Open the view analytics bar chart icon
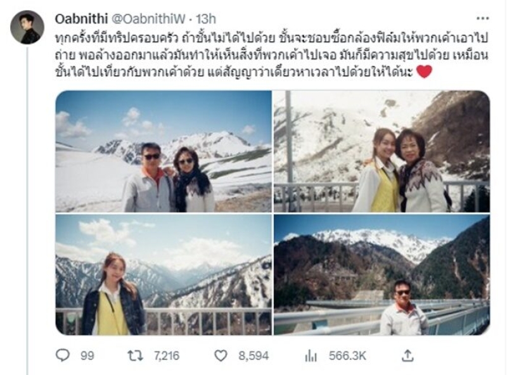 (x=311, y=355)
